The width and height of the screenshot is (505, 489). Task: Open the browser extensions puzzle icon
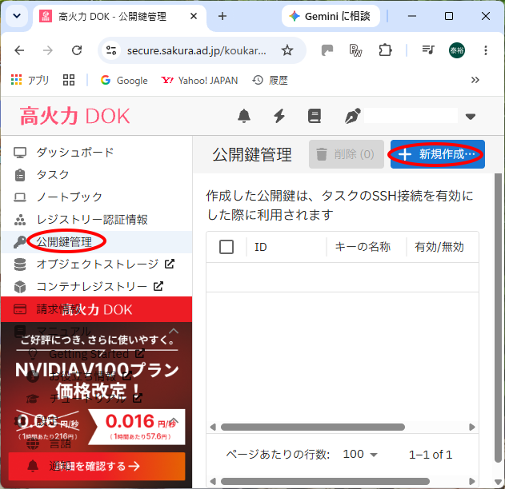click(385, 50)
